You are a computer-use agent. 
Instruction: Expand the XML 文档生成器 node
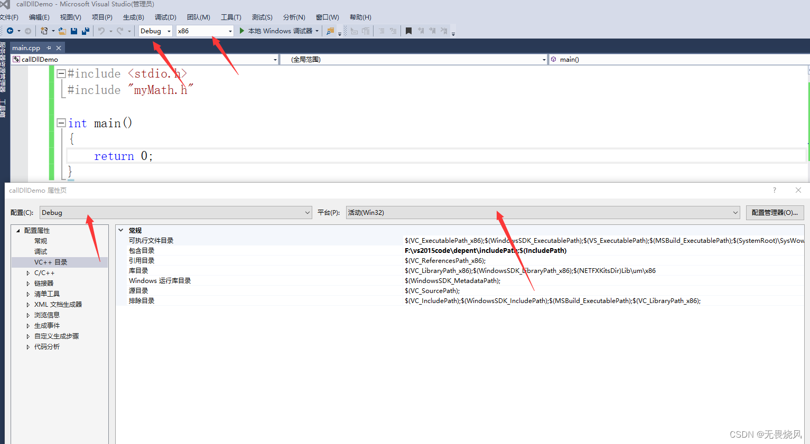point(28,305)
